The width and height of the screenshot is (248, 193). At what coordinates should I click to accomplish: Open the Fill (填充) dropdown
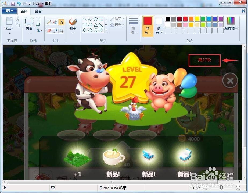tap(117, 25)
